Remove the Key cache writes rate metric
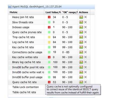 (x=86, y=57)
